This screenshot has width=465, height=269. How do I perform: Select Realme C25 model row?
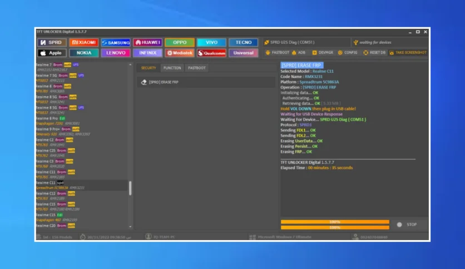pos(82,153)
